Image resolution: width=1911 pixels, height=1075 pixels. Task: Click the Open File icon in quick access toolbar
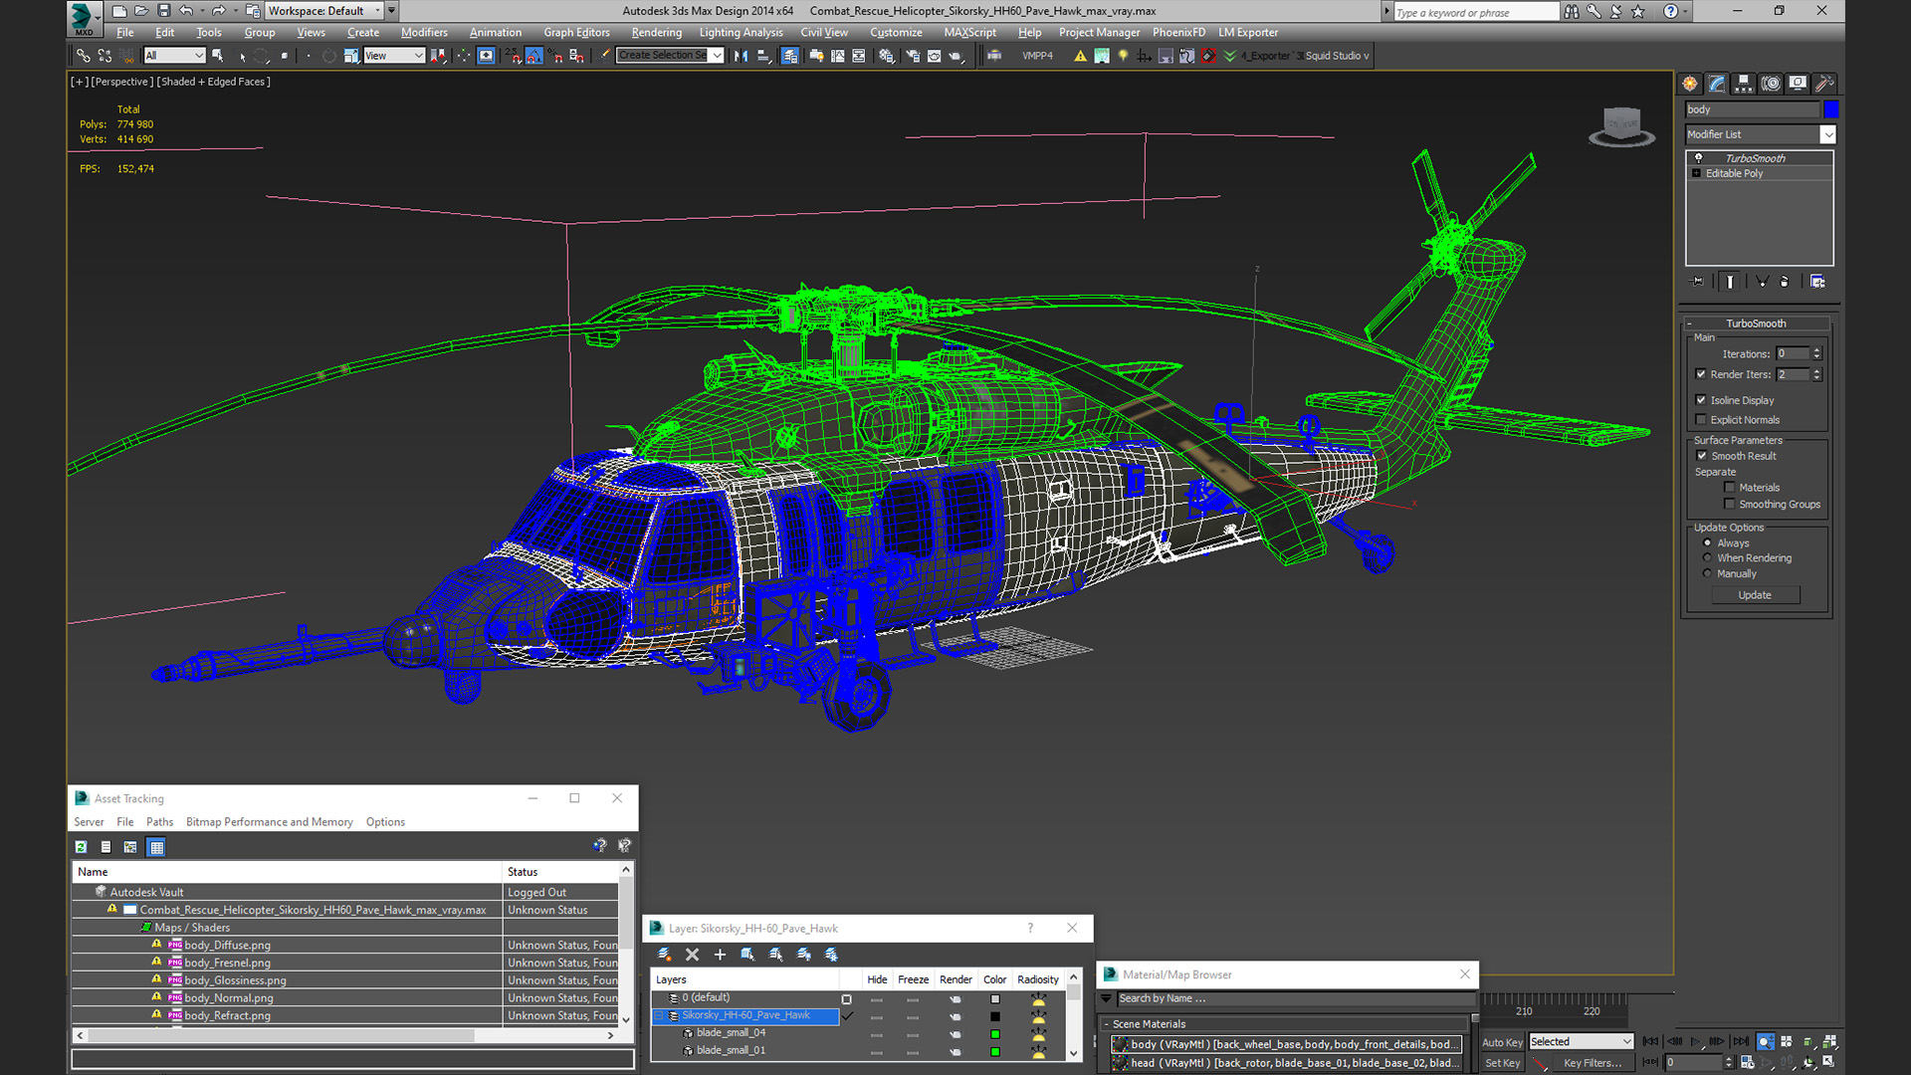click(x=141, y=11)
